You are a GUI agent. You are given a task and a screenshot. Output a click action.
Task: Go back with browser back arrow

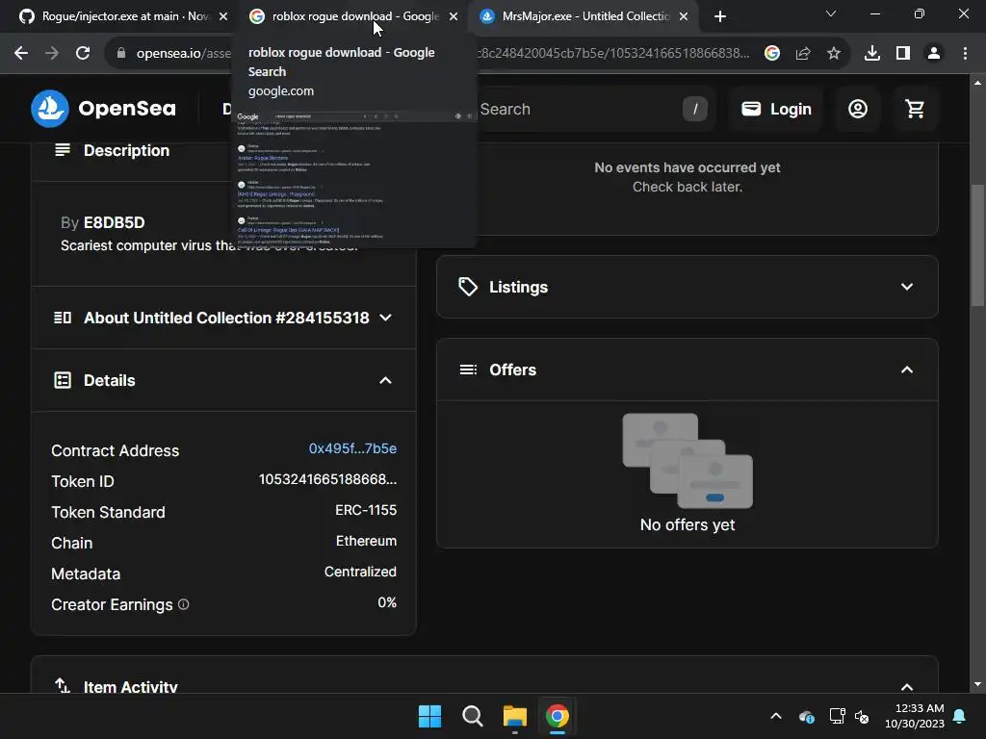(x=21, y=54)
